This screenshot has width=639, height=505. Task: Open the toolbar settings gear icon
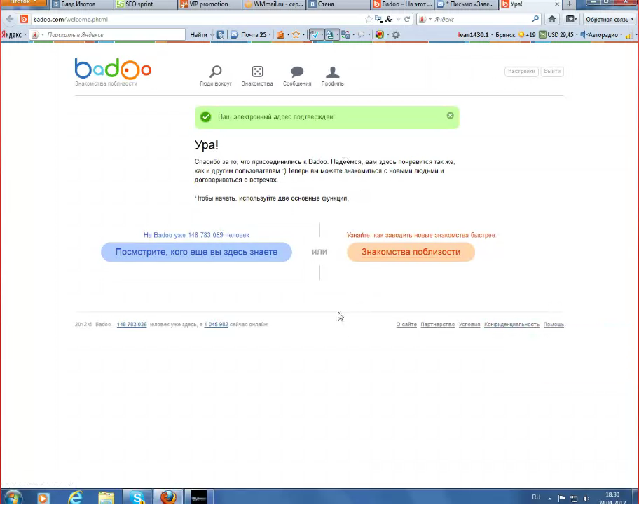pos(396,34)
